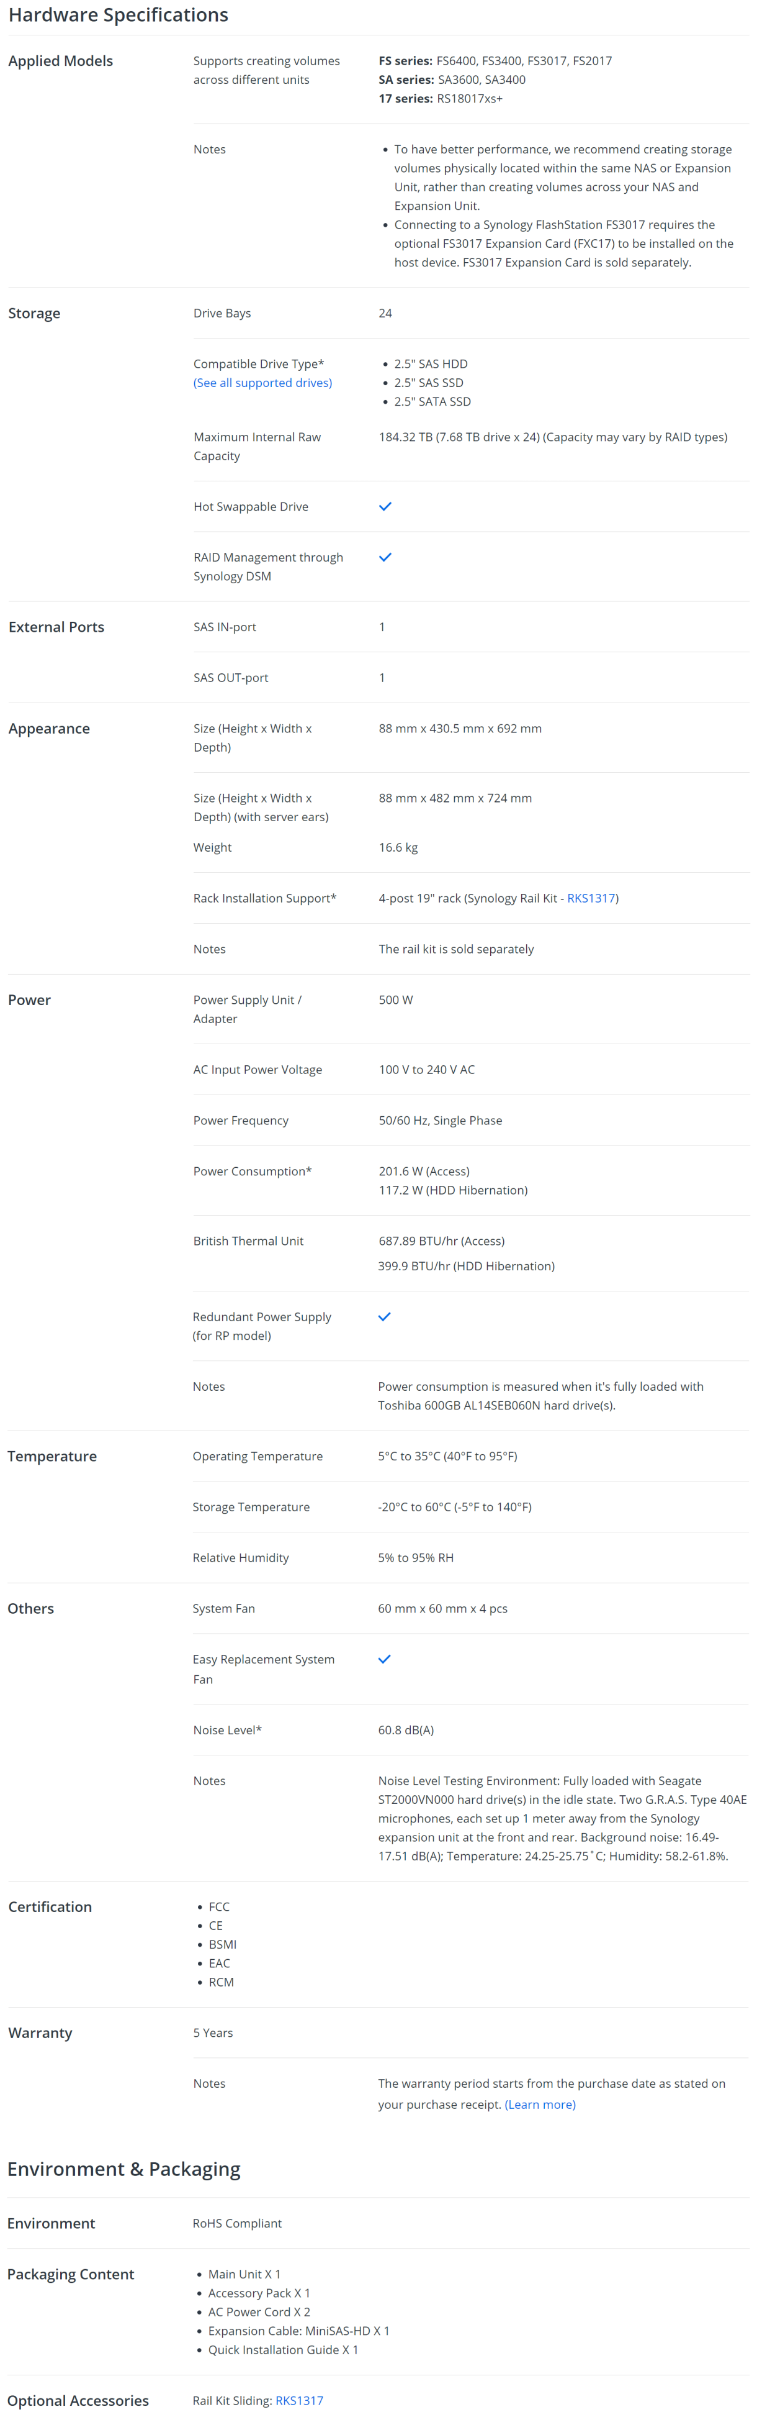Click the warranty Learn more link
The width and height of the screenshot is (757, 2435).
coord(540,2104)
